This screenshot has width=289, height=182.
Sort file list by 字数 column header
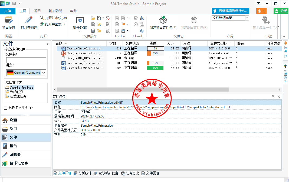point(115,43)
